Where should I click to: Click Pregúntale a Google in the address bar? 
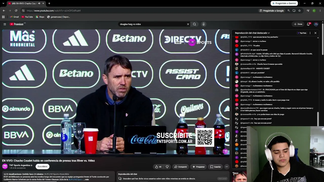[x=272, y=11]
